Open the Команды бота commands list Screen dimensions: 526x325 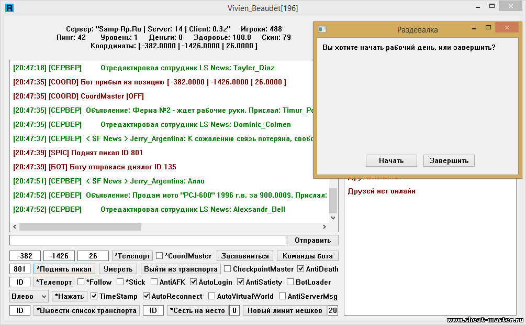pos(308,256)
